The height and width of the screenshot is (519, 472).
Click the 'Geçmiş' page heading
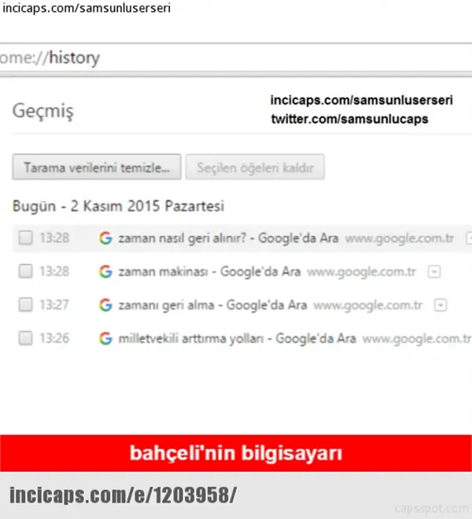click(43, 111)
